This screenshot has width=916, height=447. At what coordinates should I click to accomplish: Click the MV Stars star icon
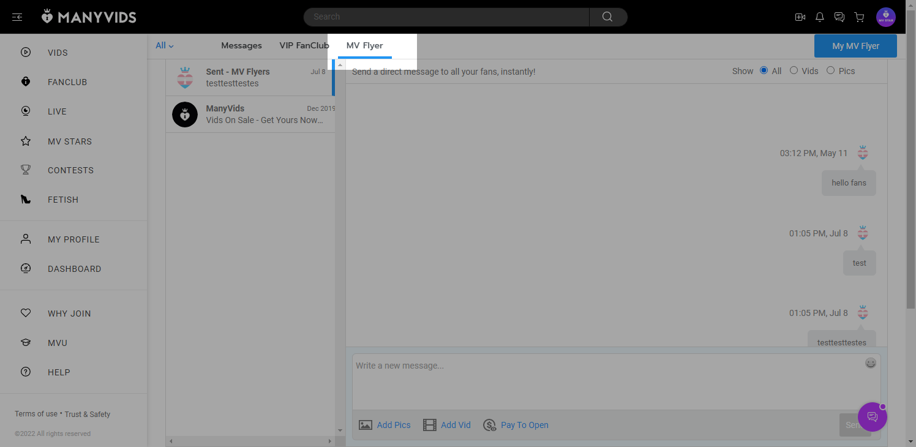point(26,141)
